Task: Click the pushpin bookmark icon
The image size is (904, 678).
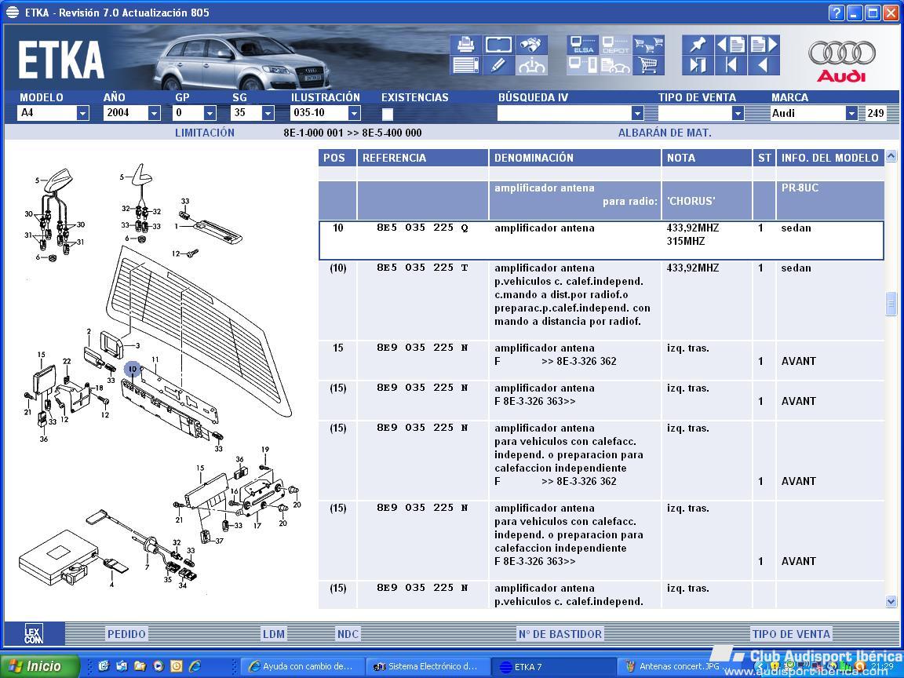Action: point(698,45)
